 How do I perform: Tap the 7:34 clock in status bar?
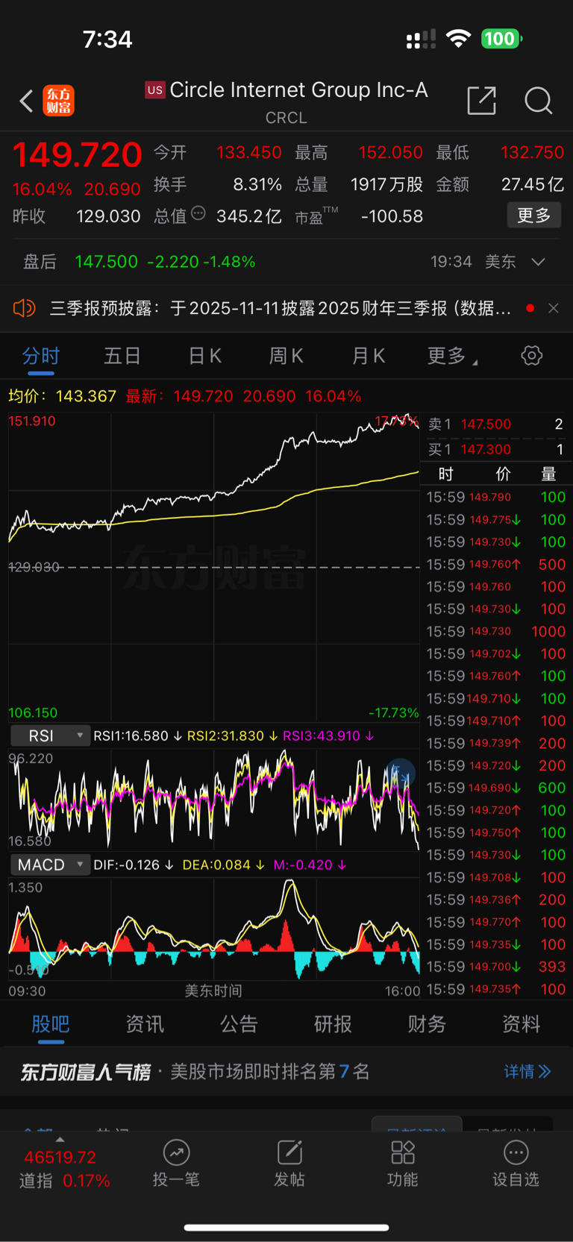[107, 39]
